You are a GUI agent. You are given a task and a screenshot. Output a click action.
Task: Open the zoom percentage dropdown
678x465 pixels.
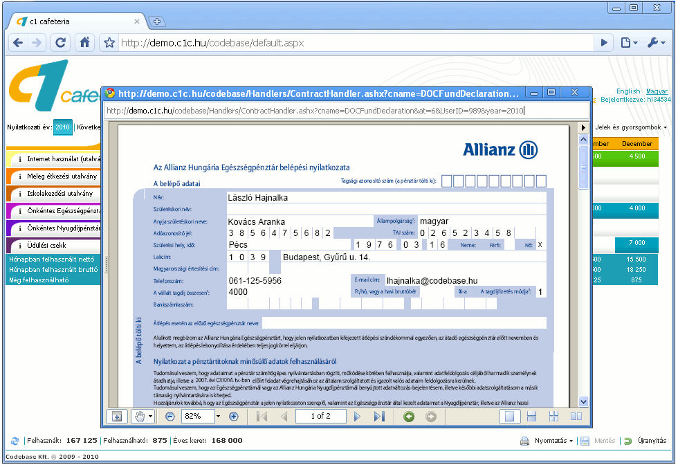pyautogui.click(x=218, y=417)
